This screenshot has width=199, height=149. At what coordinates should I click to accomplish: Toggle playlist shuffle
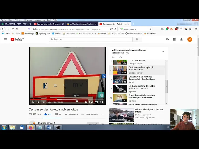click(120, 57)
